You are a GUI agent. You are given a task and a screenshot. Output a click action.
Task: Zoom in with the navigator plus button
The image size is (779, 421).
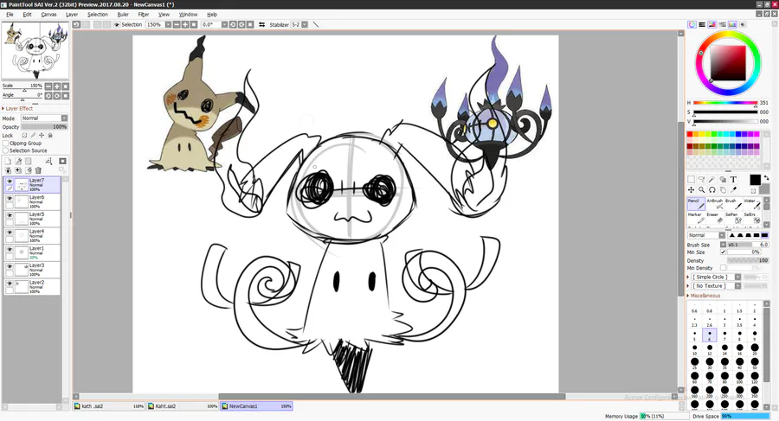point(56,86)
